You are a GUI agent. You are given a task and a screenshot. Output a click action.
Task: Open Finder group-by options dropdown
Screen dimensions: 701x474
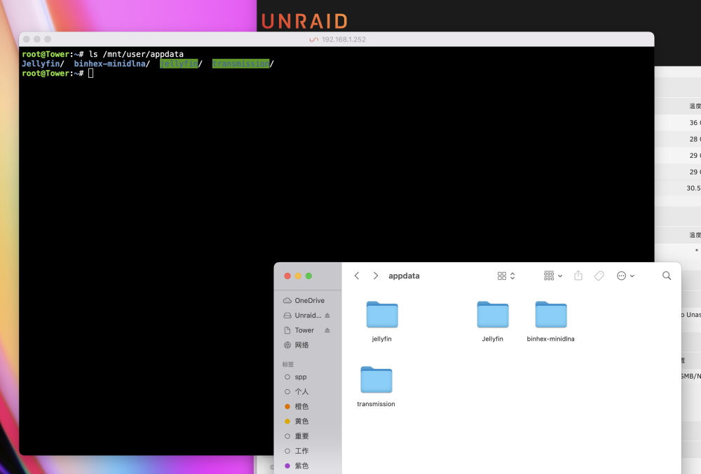(553, 276)
